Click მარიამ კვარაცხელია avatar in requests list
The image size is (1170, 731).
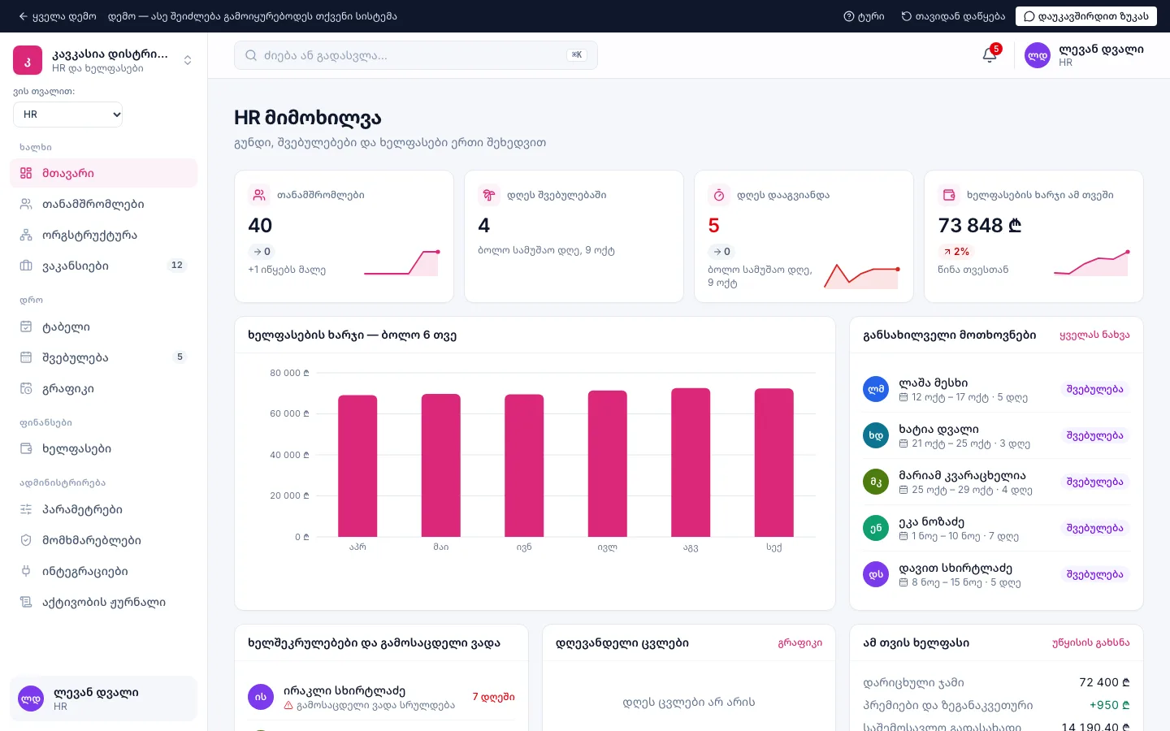(x=876, y=482)
